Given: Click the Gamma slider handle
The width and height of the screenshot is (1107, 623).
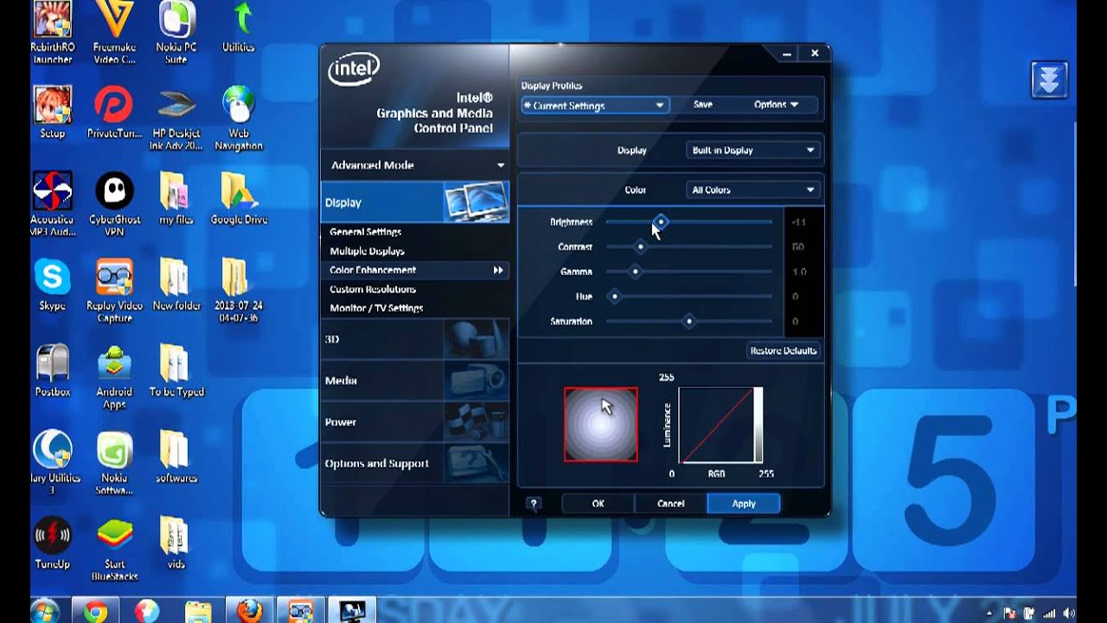Looking at the screenshot, I should [x=636, y=272].
